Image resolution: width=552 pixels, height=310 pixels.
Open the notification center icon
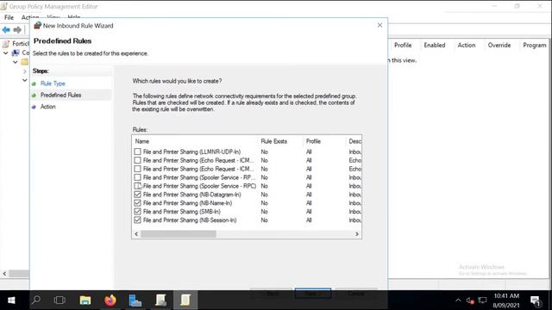click(x=536, y=301)
